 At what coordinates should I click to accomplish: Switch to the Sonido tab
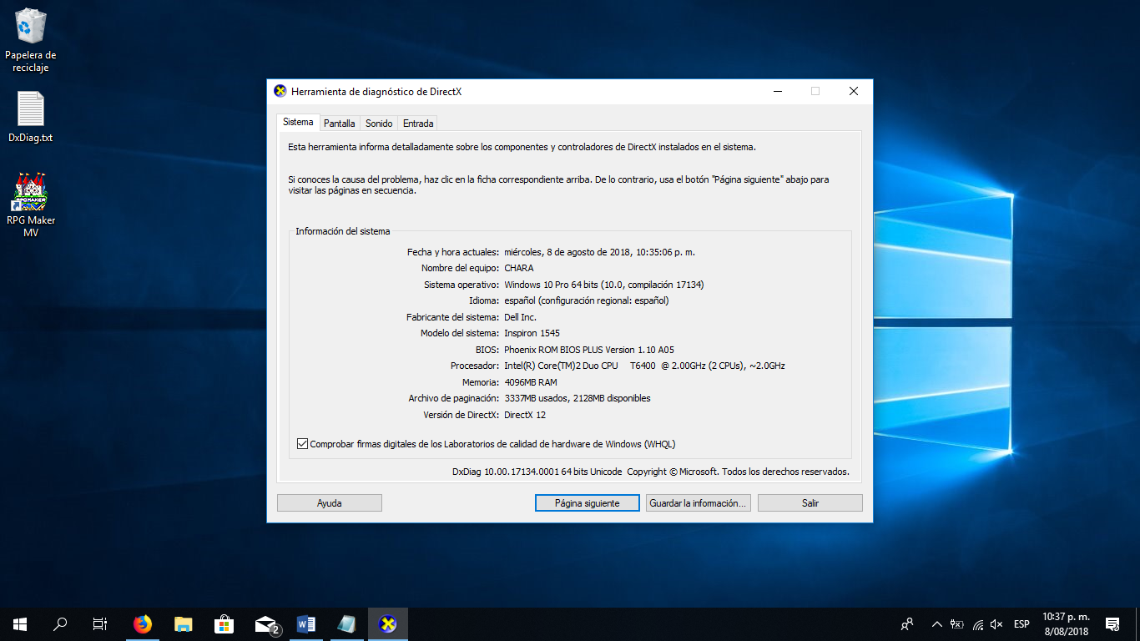click(x=379, y=124)
